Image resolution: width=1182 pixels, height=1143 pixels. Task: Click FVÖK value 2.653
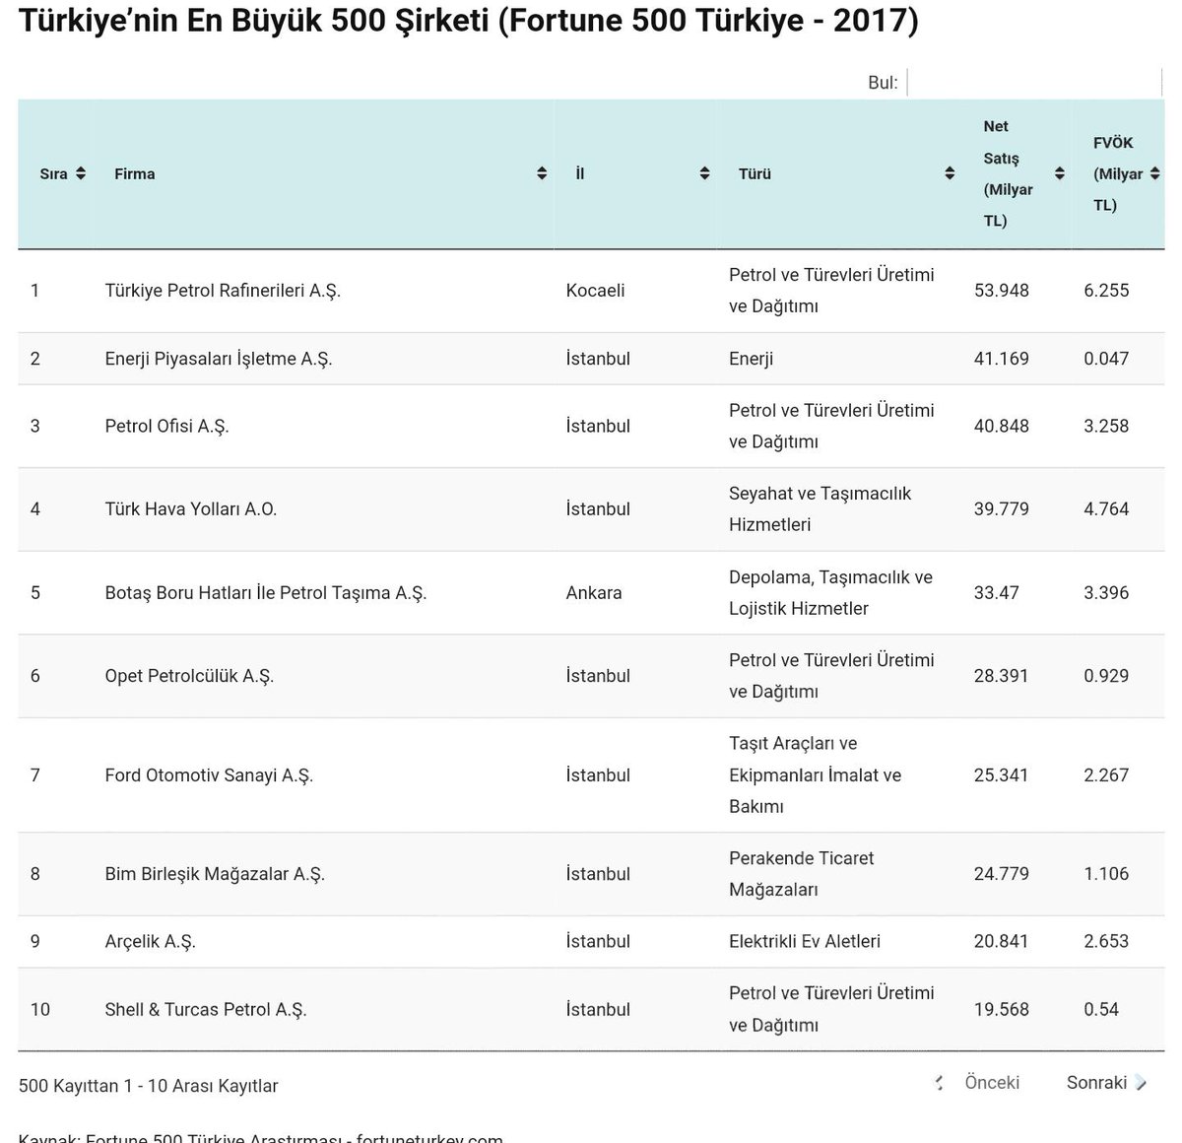click(1106, 942)
